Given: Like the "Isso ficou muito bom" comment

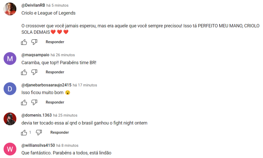Looking at the screenshot, I should (24, 102).
